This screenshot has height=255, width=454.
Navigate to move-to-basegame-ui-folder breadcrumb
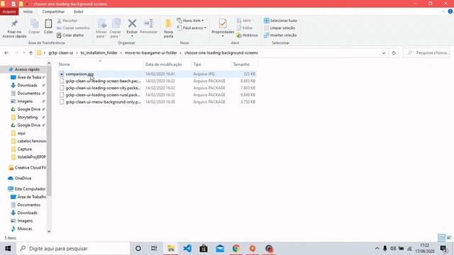coord(151,53)
